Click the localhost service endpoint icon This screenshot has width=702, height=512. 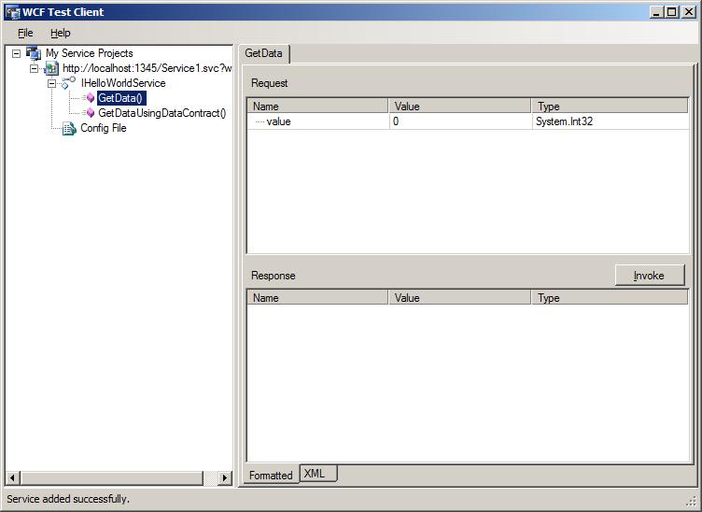51,68
